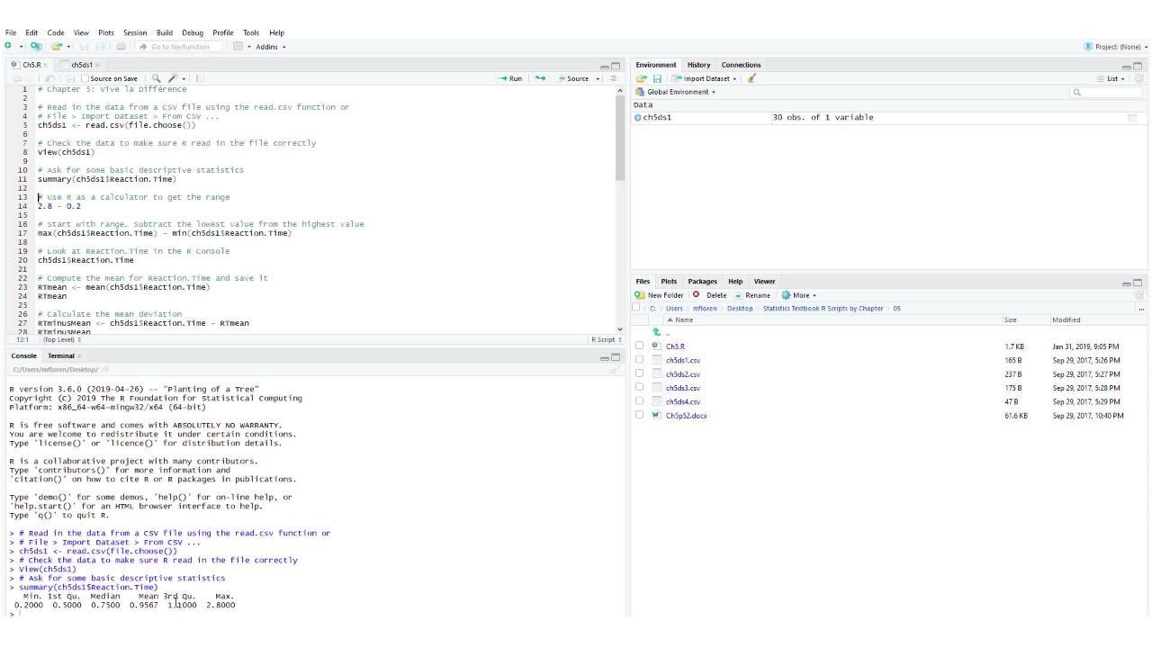This screenshot has width=1152, height=648.
Task: Toggle the select-all checkbox in Files breadcrumb
Action: point(636,308)
